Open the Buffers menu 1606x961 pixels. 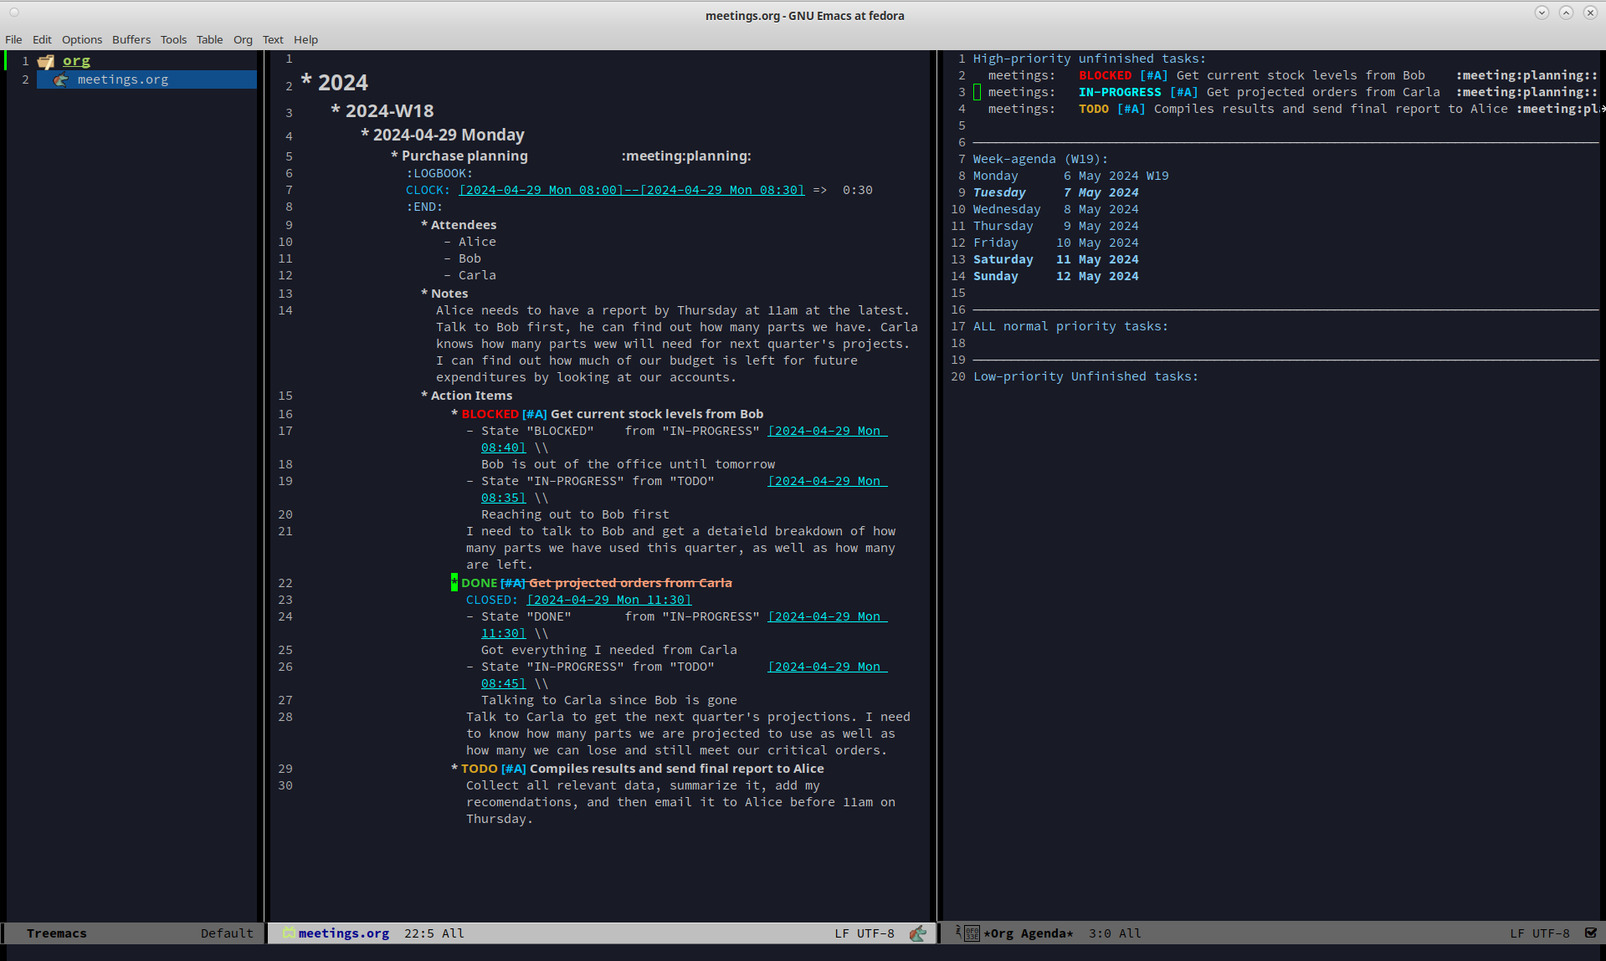131,39
